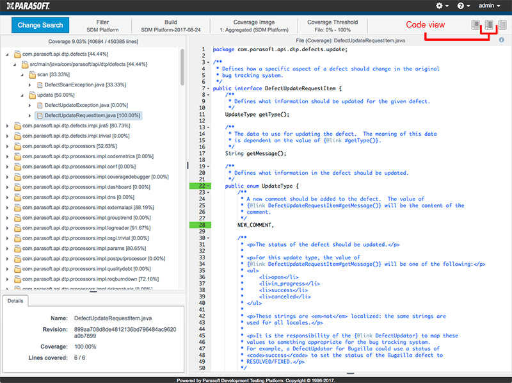
Task: Click the folder icon of processors.impl.logreader
Action: pyautogui.click(x=17, y=228)
